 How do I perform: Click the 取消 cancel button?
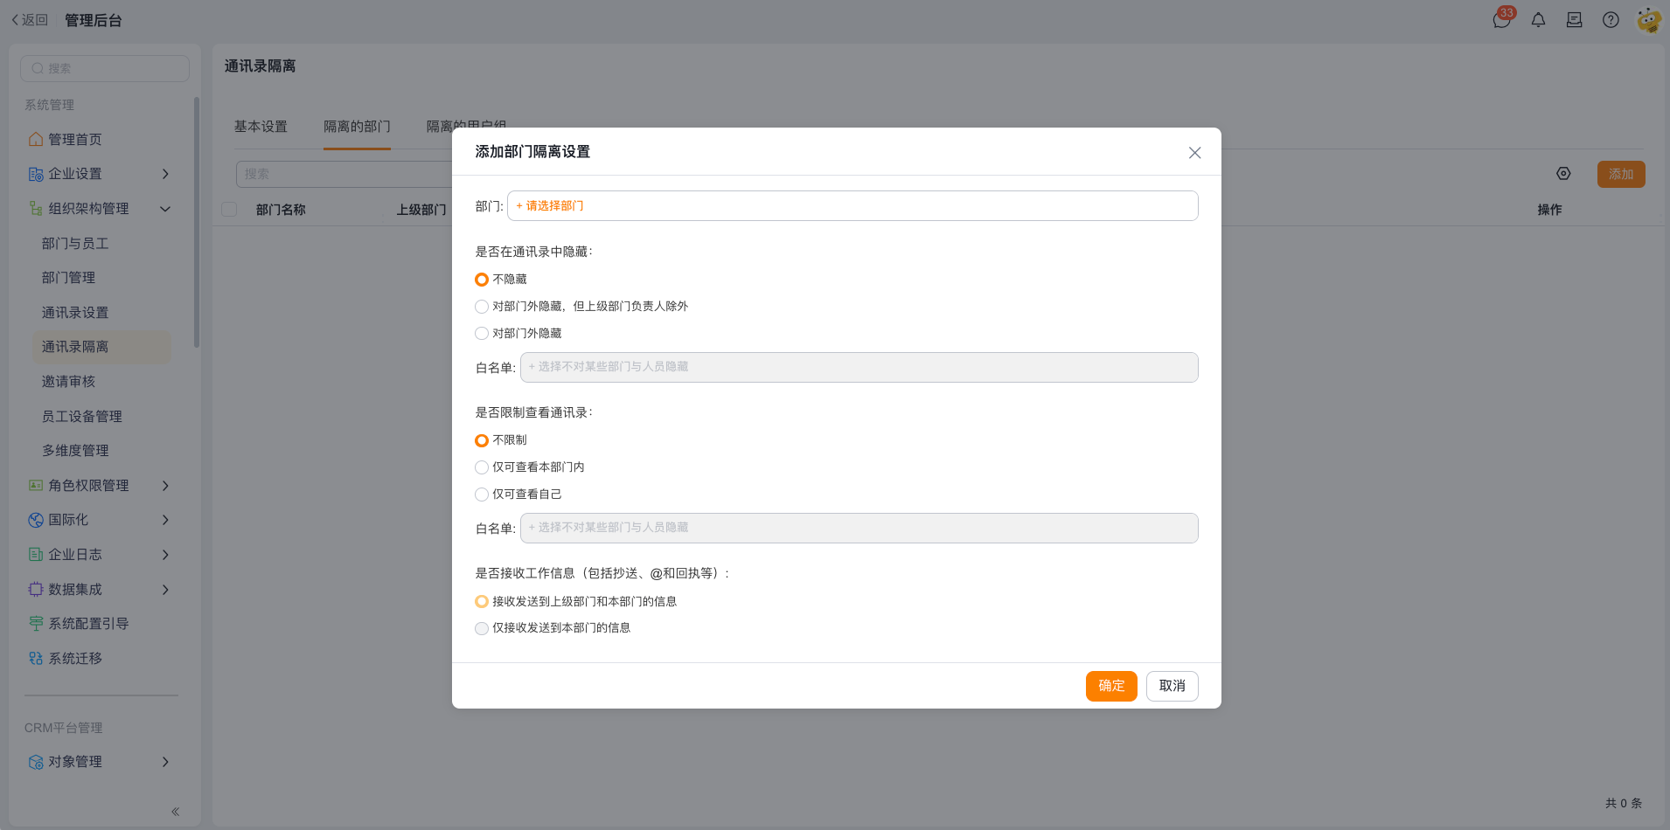tap(1172, 686)
